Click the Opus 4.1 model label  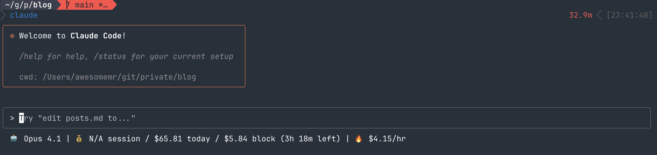coord(42,139)
